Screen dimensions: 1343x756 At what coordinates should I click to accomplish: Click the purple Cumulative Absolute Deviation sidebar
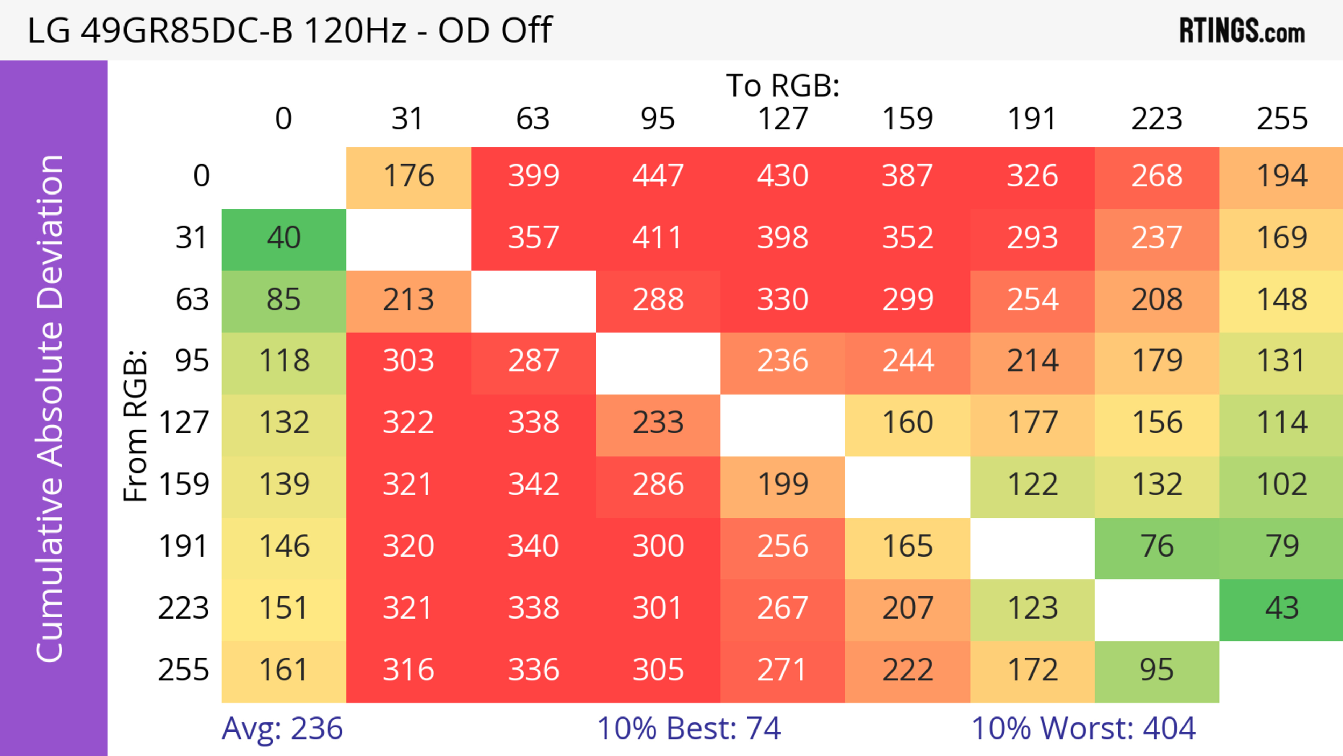53,407
